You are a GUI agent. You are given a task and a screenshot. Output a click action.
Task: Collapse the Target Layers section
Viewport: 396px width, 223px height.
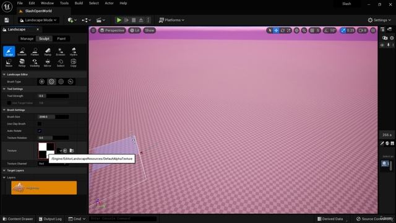coord(4,171)
